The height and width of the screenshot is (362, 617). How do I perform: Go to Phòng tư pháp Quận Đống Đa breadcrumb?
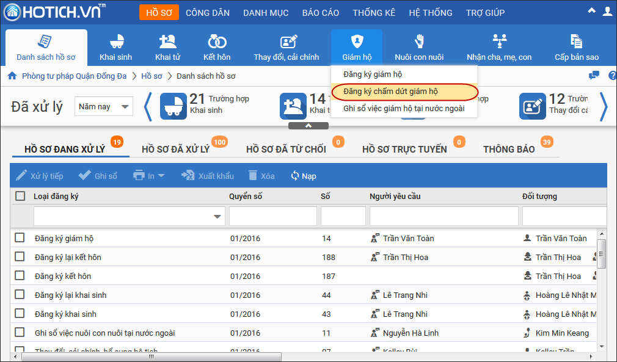point(74,76)
